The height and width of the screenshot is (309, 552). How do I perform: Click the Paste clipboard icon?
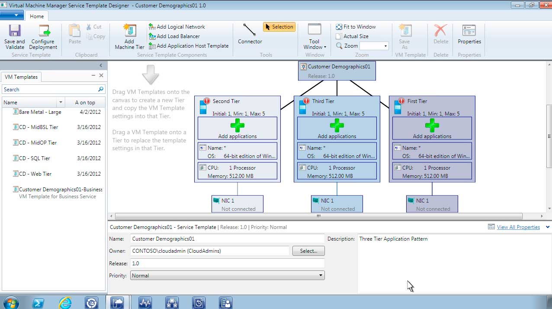coord(75,34)
